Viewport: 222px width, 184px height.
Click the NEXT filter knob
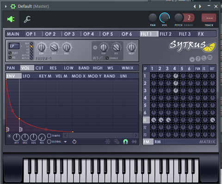(x=131, y=47)
